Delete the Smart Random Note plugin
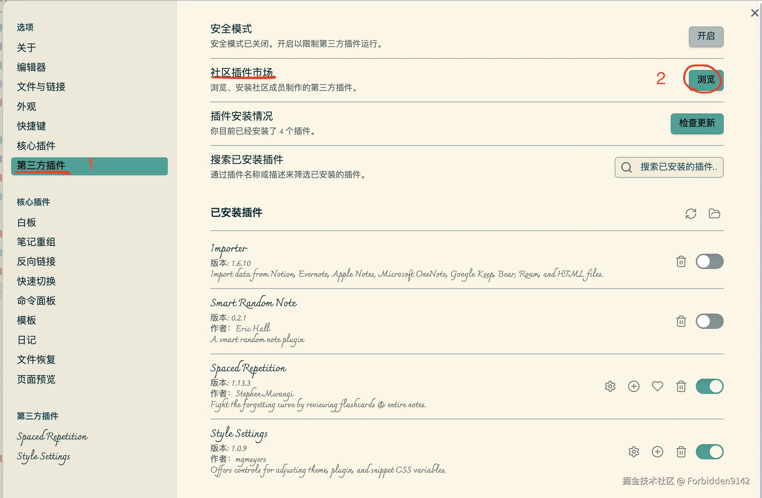The height and width of the screenshot is (498, 762). point(681,321)
